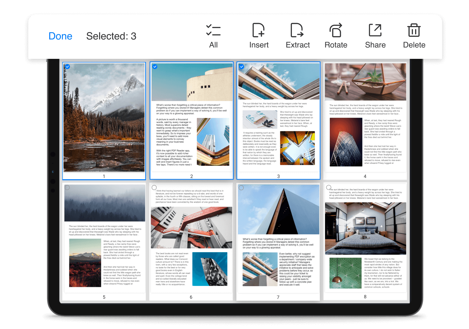Open the page 4 terrarium thumbnail
The image size is (469, 329).
[x=365, y=82]
